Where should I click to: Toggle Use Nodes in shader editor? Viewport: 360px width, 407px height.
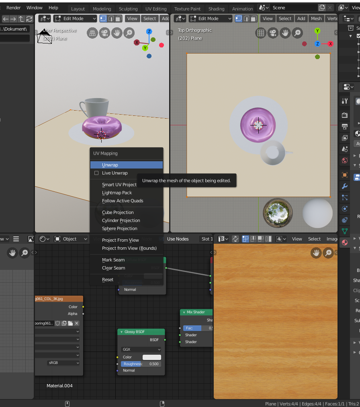[x=178, y=239]
